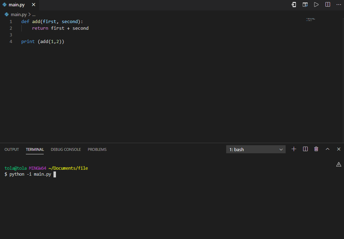Toggle the panel maximize chevron
344x239 pixels.
pyautogui.click(x=328, y=149)
